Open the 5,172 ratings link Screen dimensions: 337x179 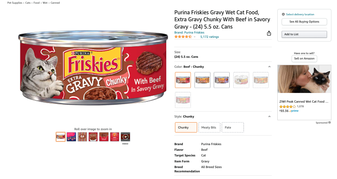click(x=209, y=37)
